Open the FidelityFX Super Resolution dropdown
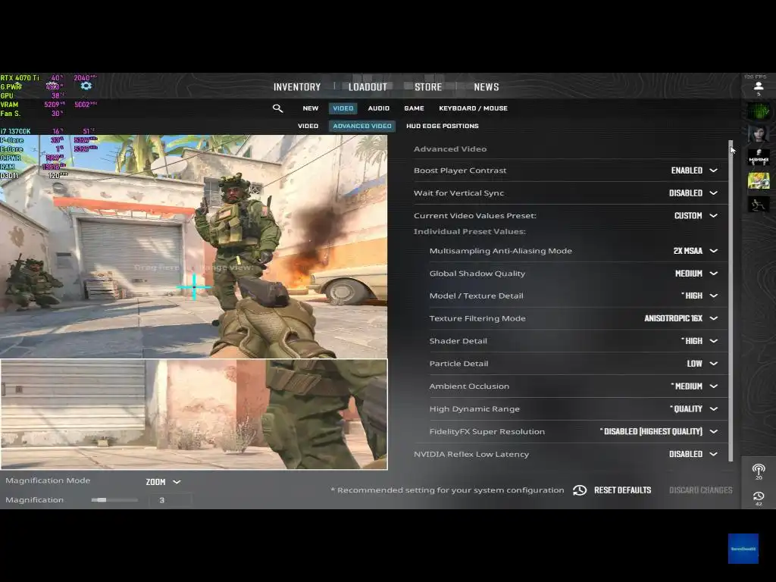776x582 pixels. [x=659, y=431]
